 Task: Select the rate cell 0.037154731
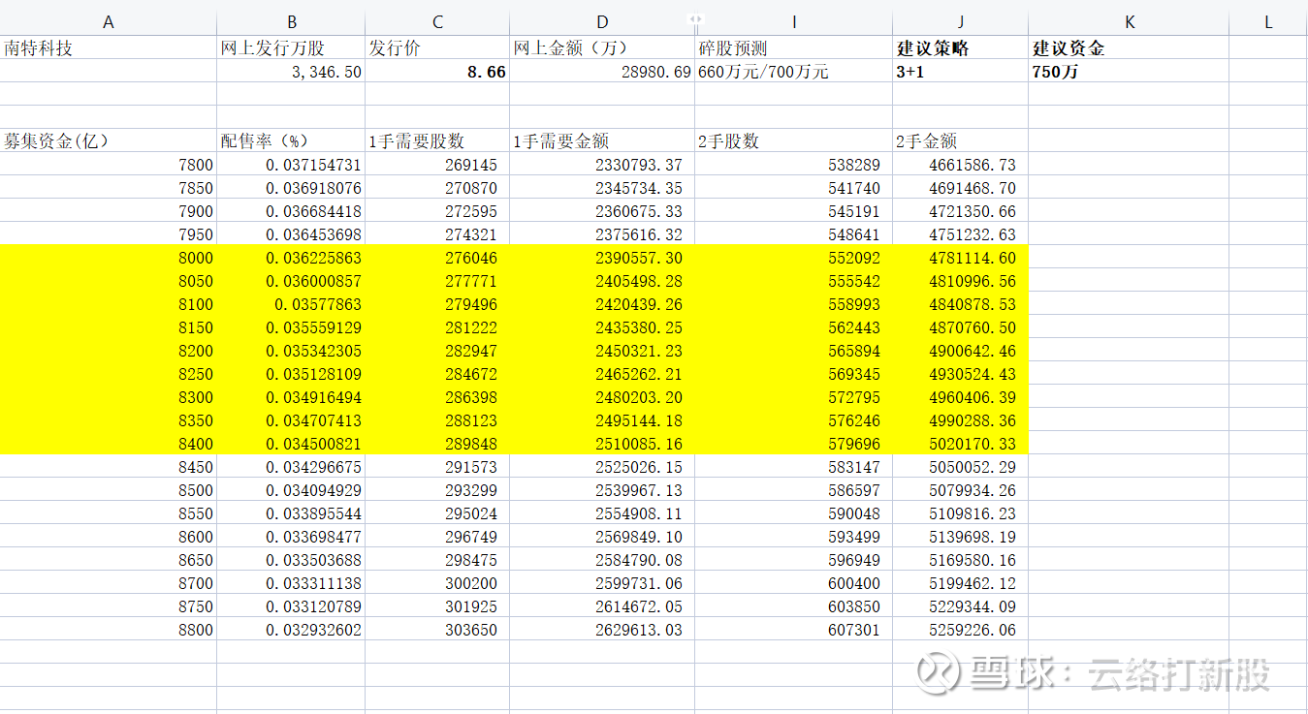point(292,165)
